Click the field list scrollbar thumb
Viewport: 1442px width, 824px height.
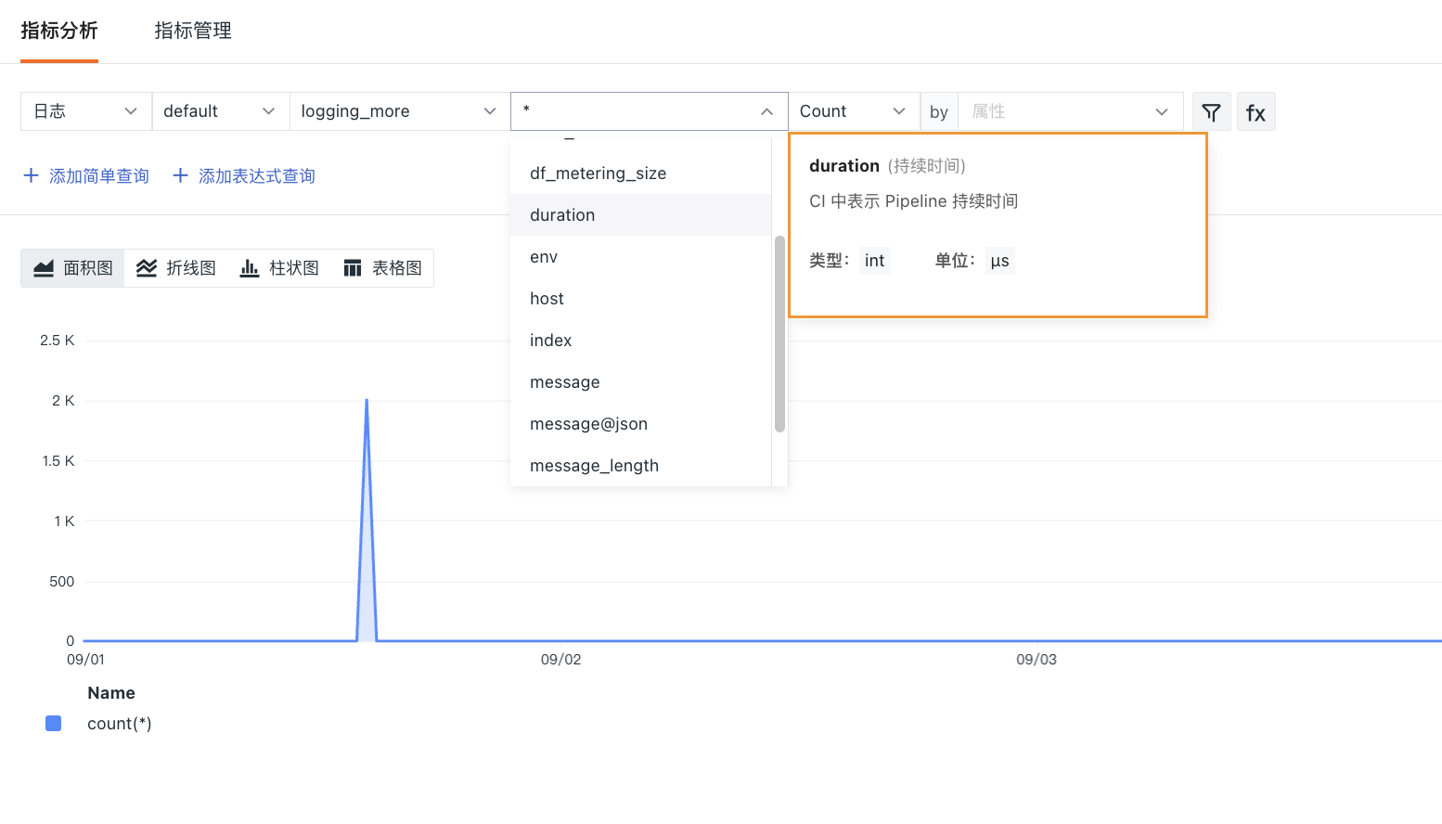click(x=779, y=334)
